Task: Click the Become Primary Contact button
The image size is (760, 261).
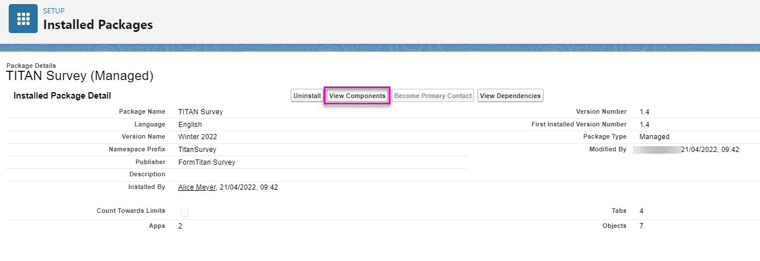Action: [433, 96]
